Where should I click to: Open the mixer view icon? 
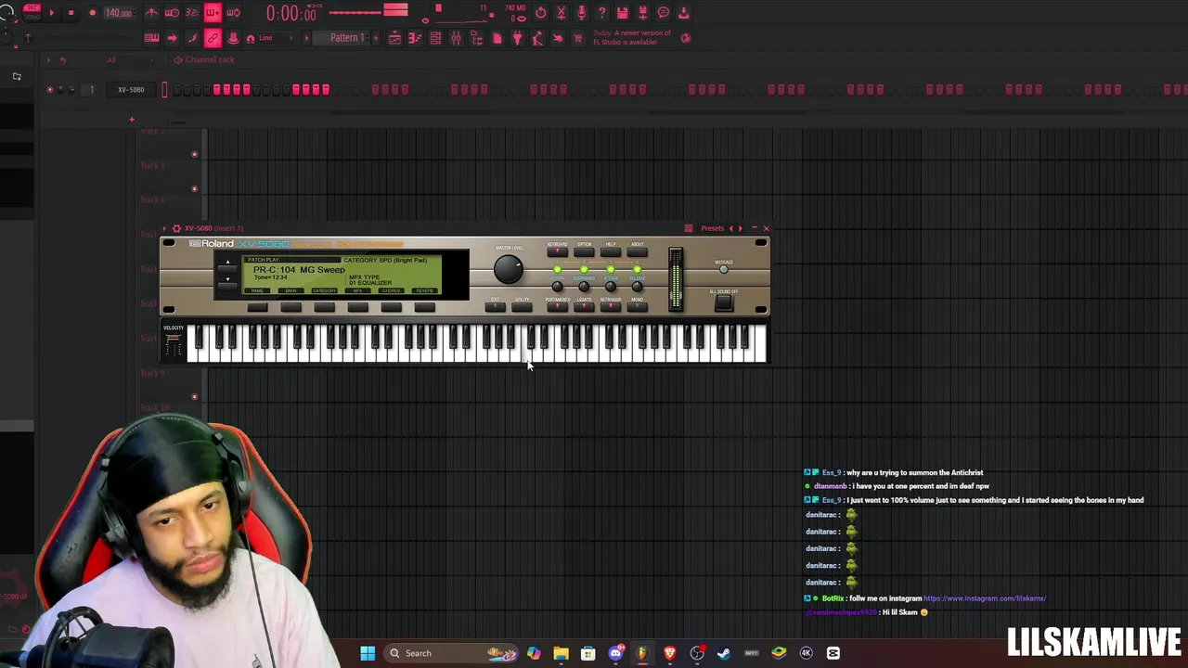coord(456,38)
